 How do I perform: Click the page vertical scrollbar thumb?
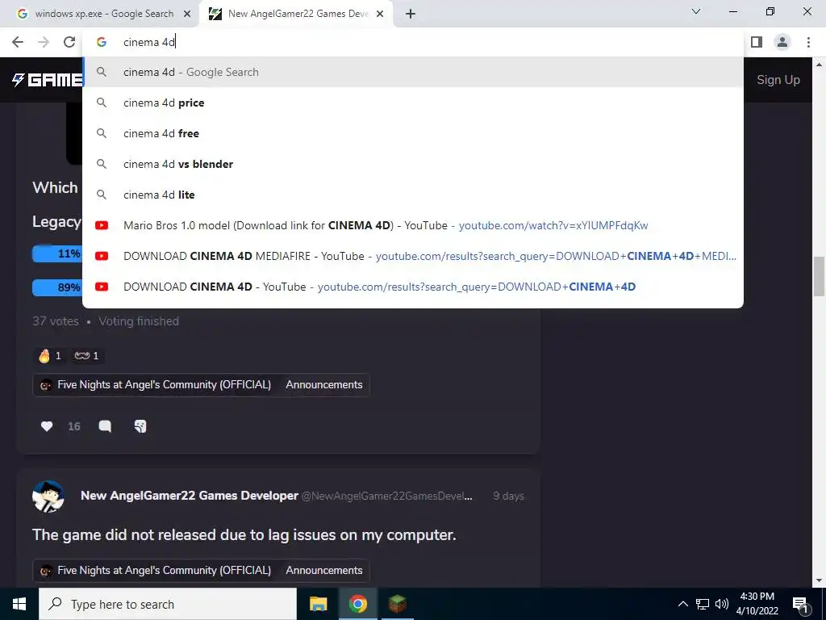[x=820, y=277]
